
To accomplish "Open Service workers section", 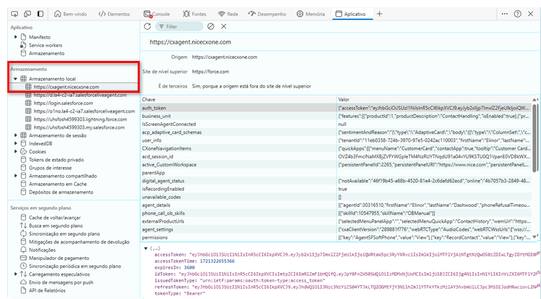I will [x=46, y=45].
